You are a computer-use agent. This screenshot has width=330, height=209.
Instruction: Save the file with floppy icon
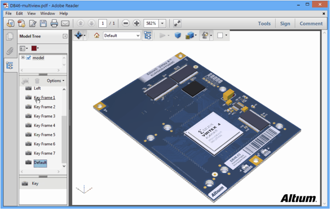click(43, 23)
